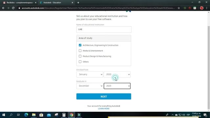Open Calculator from taskbar
This screenshot has width=210, height=118.
(64, 115)
